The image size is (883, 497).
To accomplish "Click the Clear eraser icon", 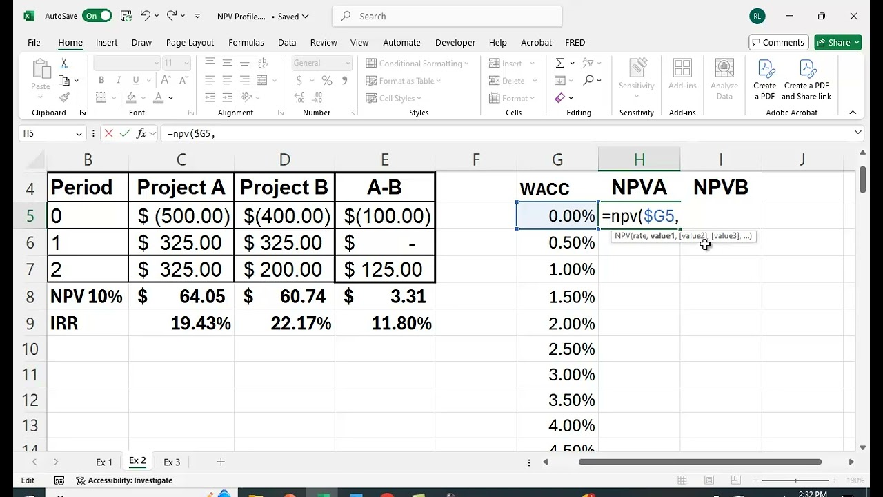I will pyautogui.click(x=560, y=98).
